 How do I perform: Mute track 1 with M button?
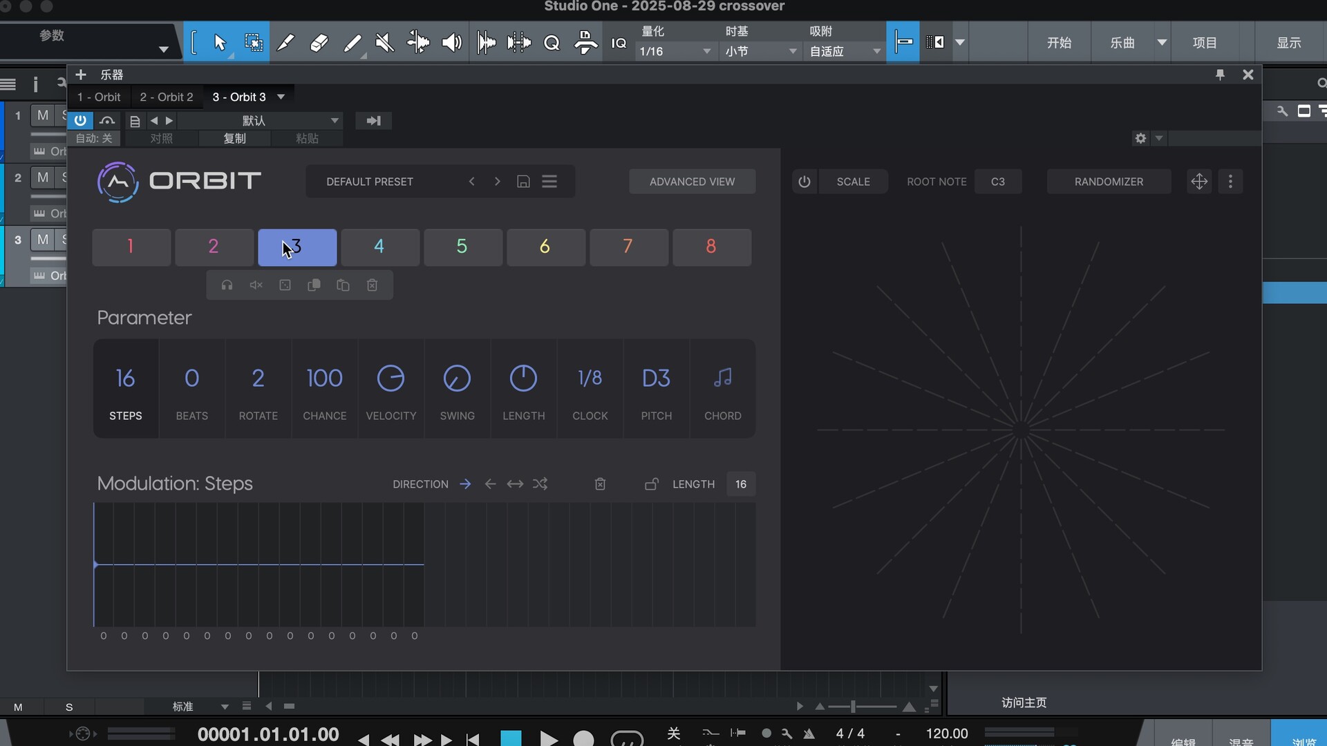tap(43, 115)
